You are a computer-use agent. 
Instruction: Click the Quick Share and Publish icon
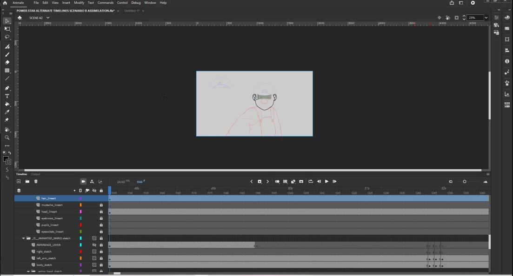pyautogui.click(x=452, y=3)
